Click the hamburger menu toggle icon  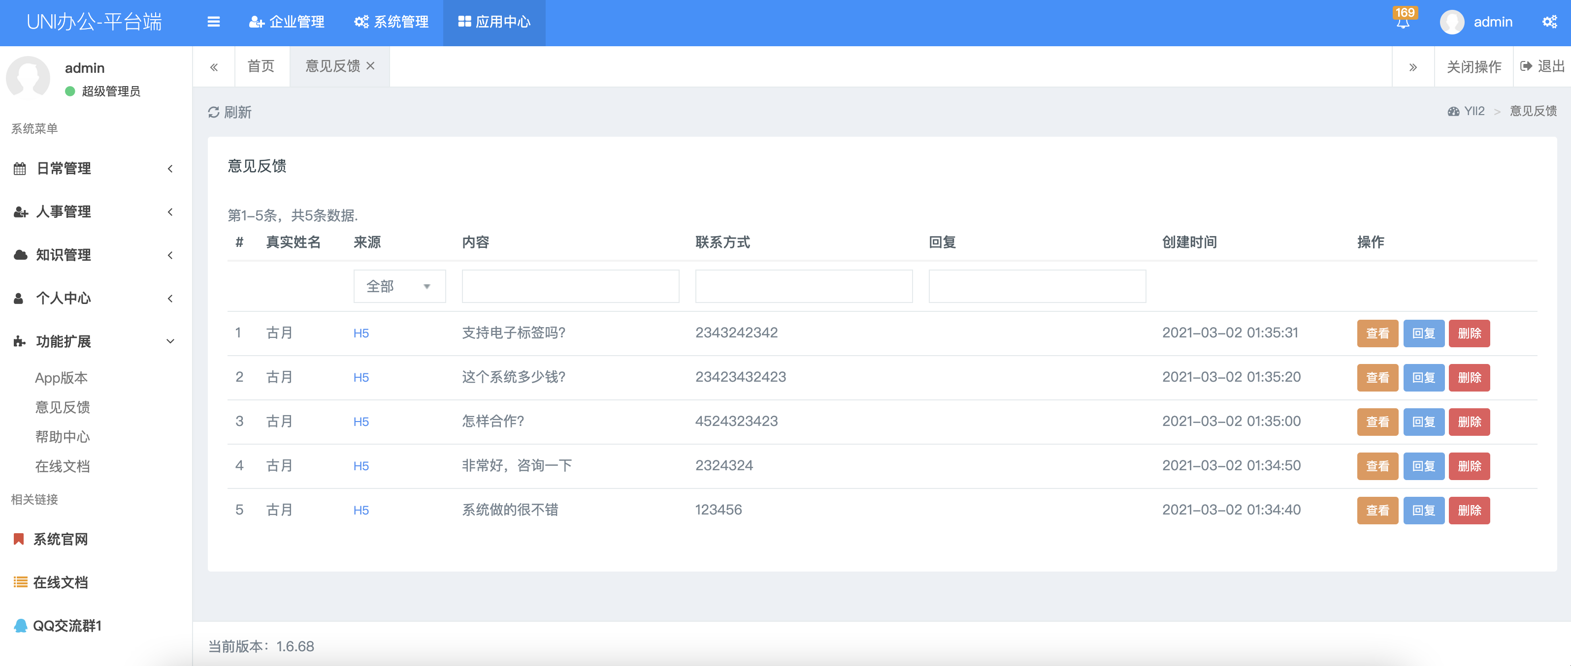(x=213, y=22)
